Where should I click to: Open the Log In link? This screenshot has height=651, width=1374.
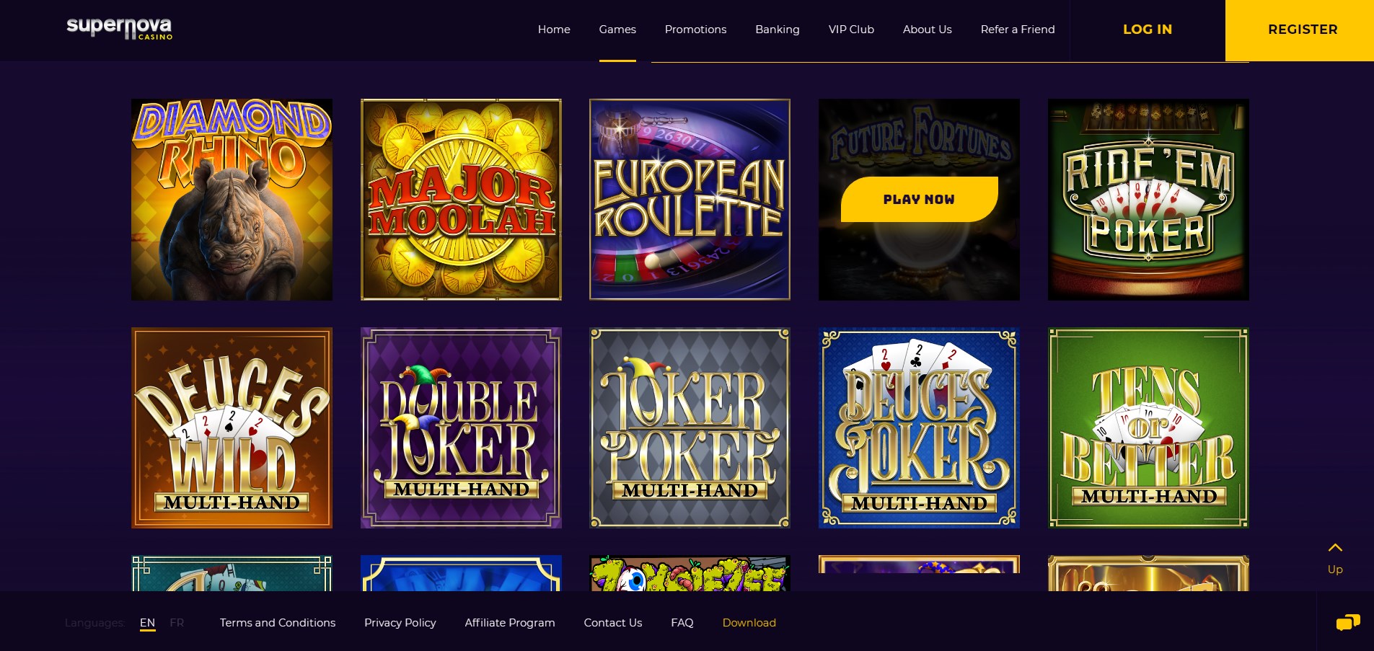coord(1148,30)
